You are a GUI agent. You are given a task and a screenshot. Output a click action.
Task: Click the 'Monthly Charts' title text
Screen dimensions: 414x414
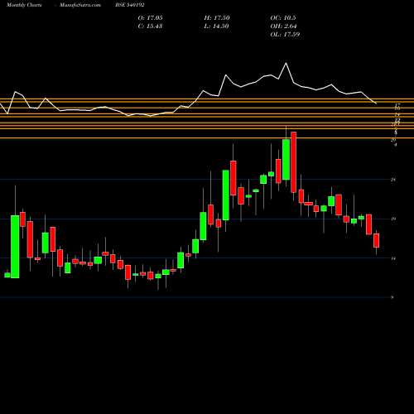click(24, 5)
